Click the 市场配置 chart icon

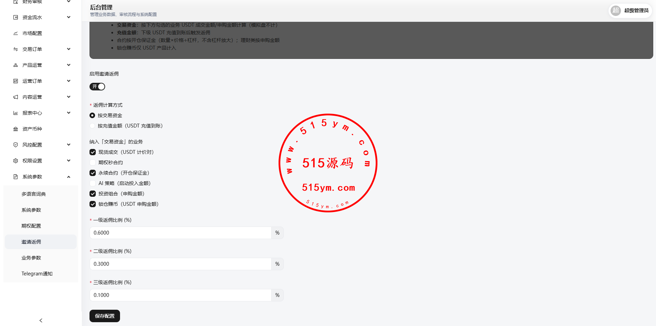[16, 33]
